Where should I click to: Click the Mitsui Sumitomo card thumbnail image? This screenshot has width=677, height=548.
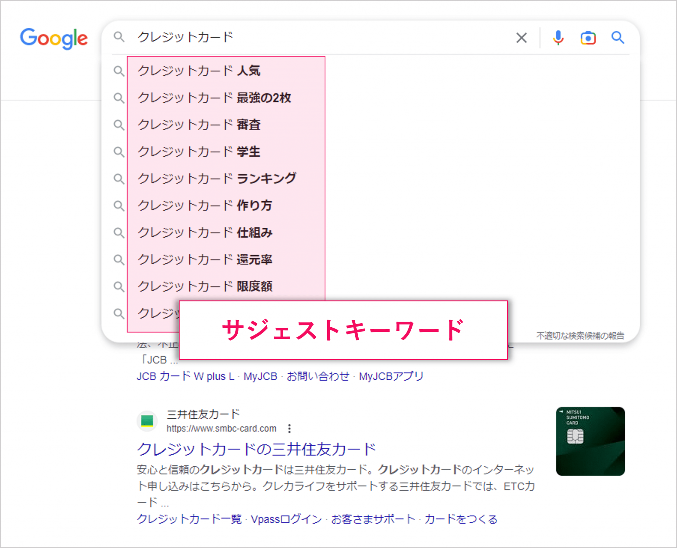[590, 441]
